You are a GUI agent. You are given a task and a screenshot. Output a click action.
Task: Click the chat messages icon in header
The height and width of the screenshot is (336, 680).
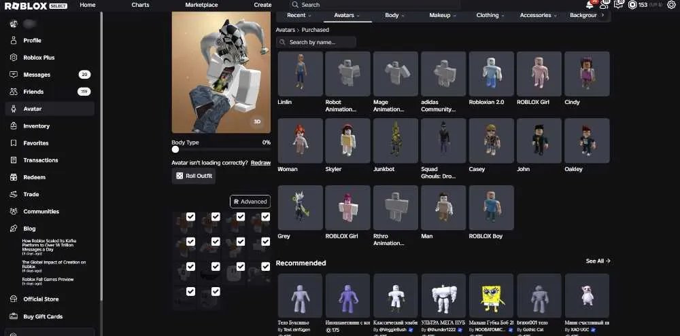coord(618,5)
